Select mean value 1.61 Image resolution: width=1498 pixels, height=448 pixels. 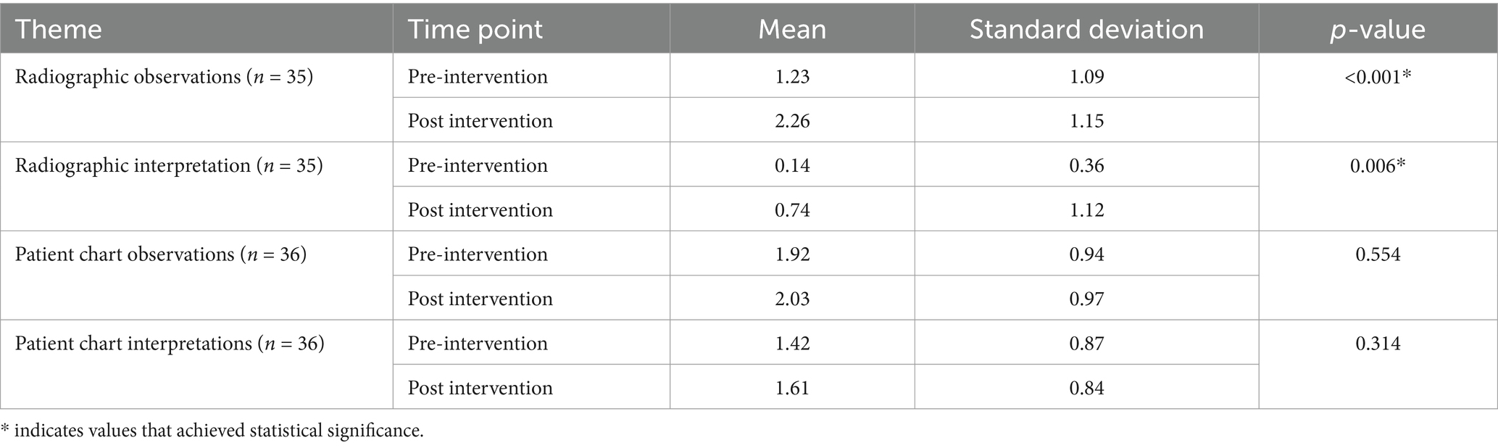pos(792,388)
